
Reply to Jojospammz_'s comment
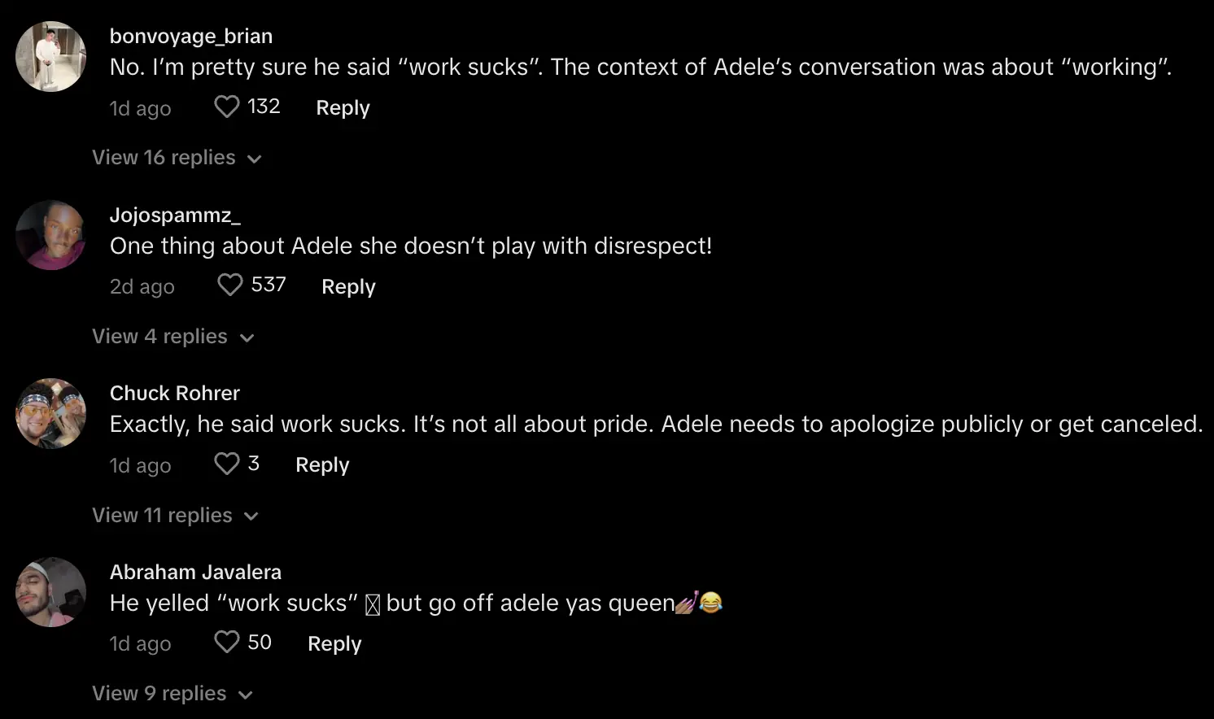tap(348, 286)
